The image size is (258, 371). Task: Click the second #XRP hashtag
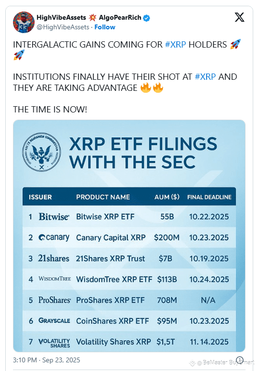pyautogui.click(x=205, y=77)
